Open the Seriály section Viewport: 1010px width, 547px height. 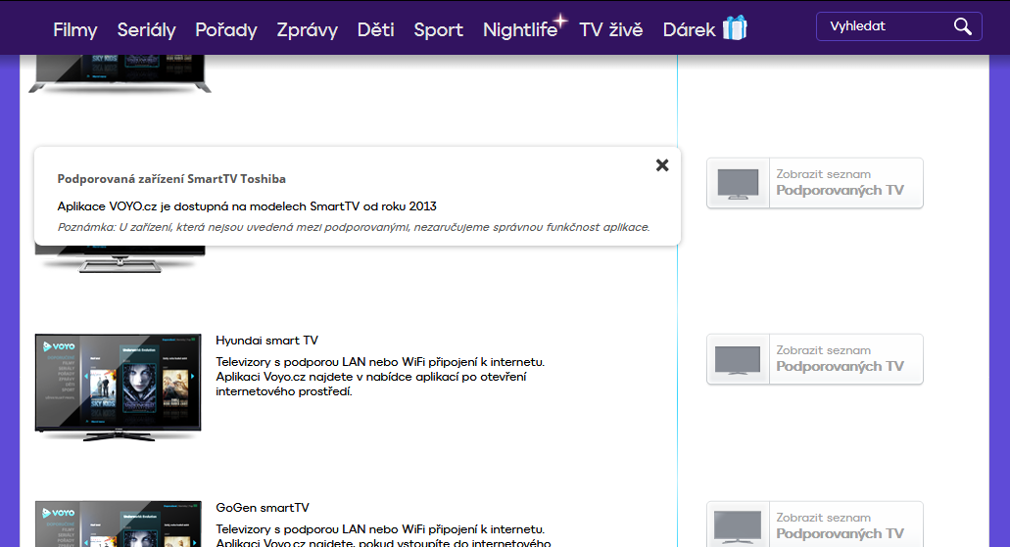pyautogui.click(x=146, y=29)
